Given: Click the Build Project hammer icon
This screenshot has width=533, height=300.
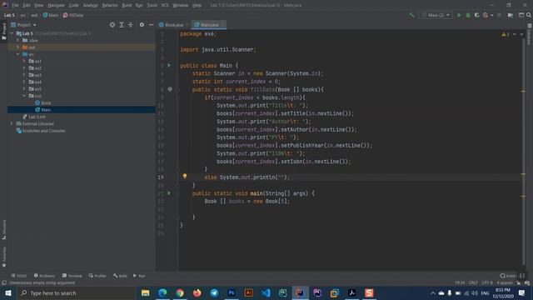Looking at the screenshot, I should pyautogui.click(x=411, y=15).
